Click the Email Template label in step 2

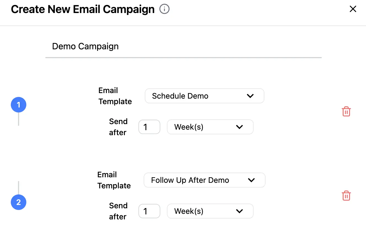[x=114, y=180]
